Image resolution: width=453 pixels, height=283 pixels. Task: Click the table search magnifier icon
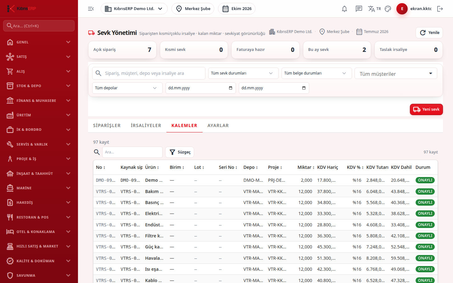tap(97, 152)
